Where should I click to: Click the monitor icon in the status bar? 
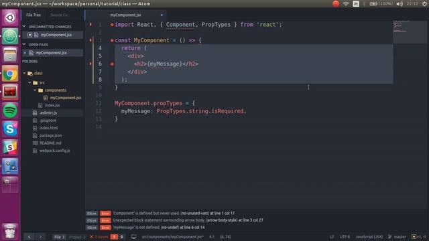133,236
